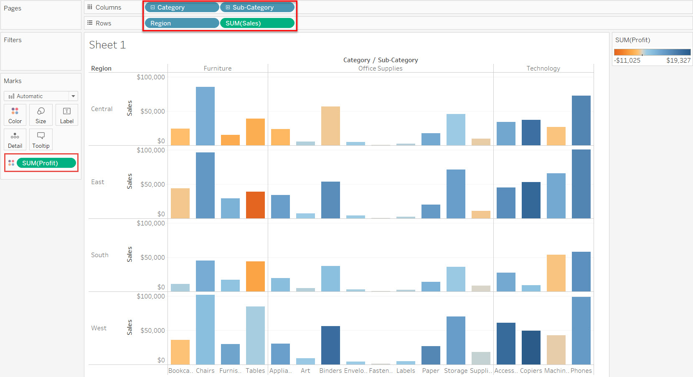Select the SUM(Sales) pill on Rows
This screenshot has height=377, width=693.
point(257,23)
